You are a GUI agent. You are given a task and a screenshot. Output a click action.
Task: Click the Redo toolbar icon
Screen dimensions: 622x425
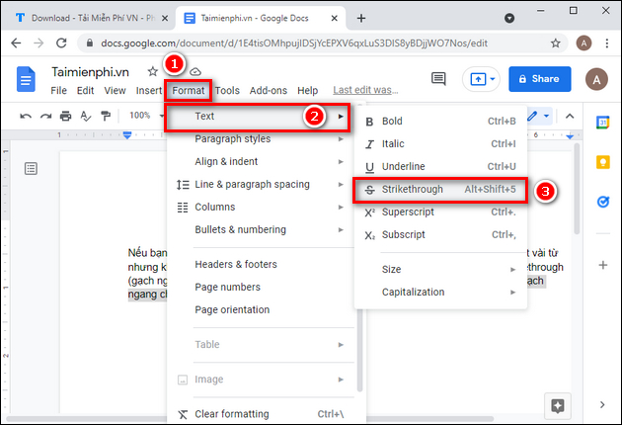[x=45, y=116]
